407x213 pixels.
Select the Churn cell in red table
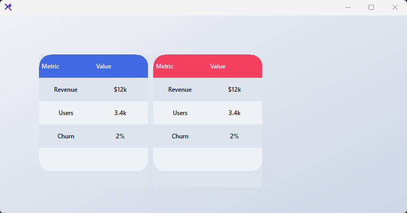point(180,136)
